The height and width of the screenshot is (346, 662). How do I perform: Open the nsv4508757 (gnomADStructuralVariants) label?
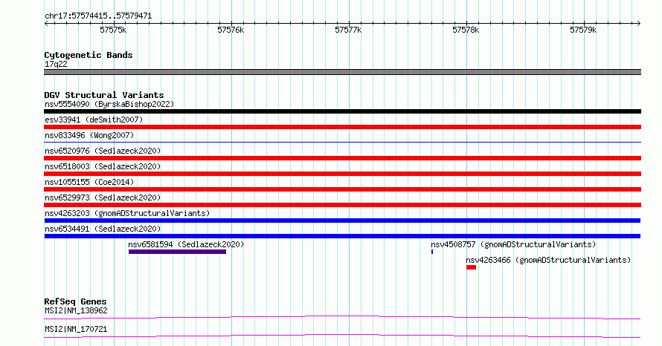513,244
